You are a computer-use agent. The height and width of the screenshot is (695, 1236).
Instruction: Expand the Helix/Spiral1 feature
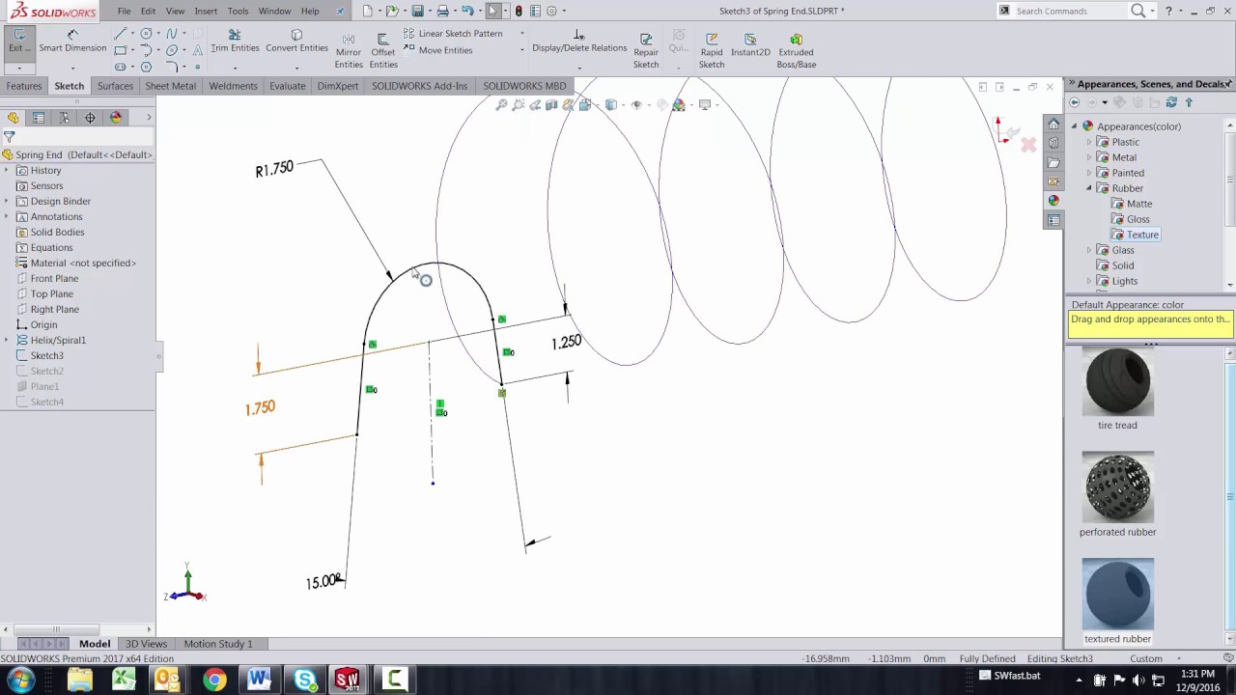pyautogui.click(x=7, y=340)
